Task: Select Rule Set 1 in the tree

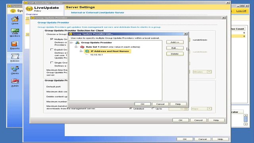Action: (113, 47)
